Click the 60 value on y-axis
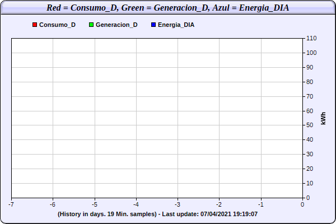The height and width of the screenshot is (224, 336). 310,111
